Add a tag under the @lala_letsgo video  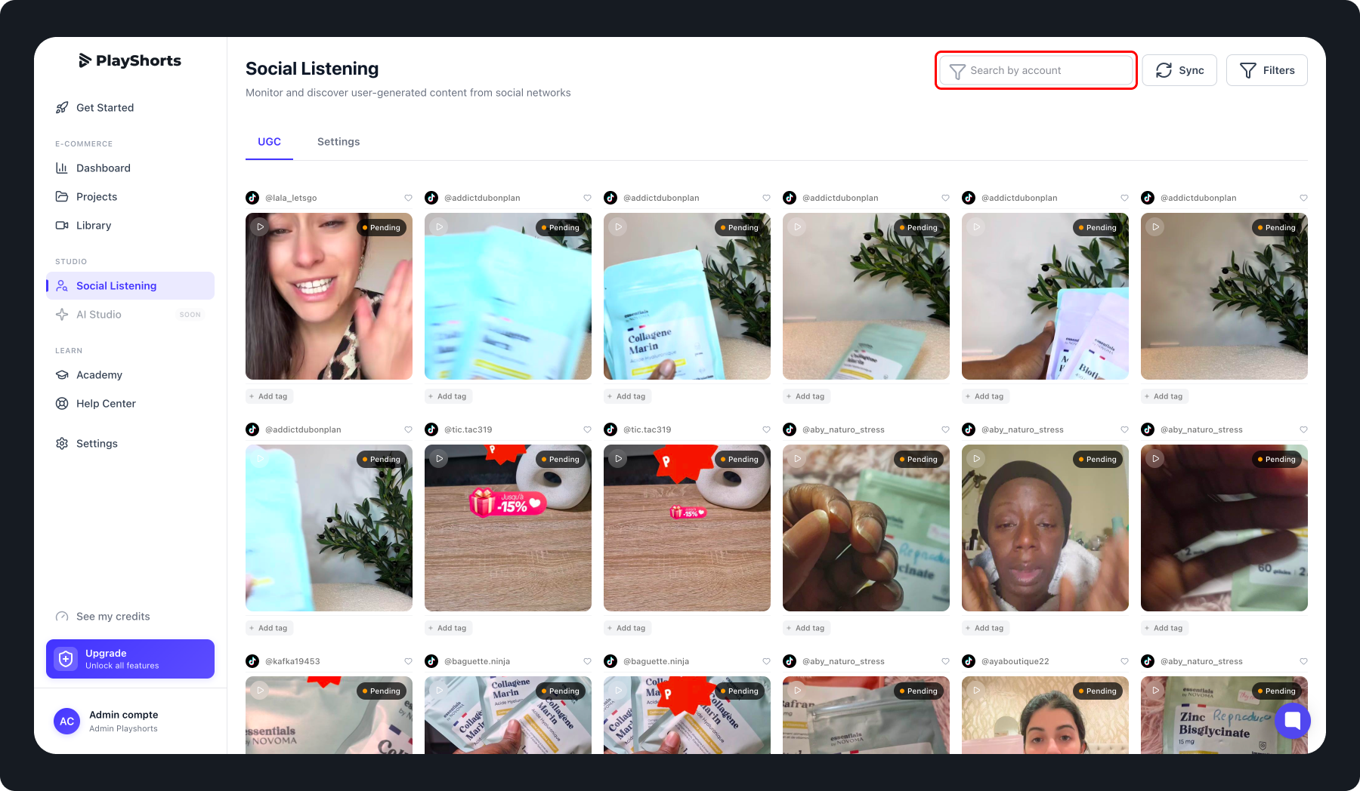pyautogui.click(x=269, y=396)
